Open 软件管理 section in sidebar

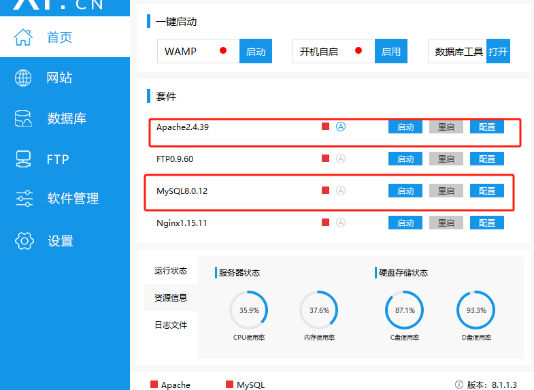65,198
